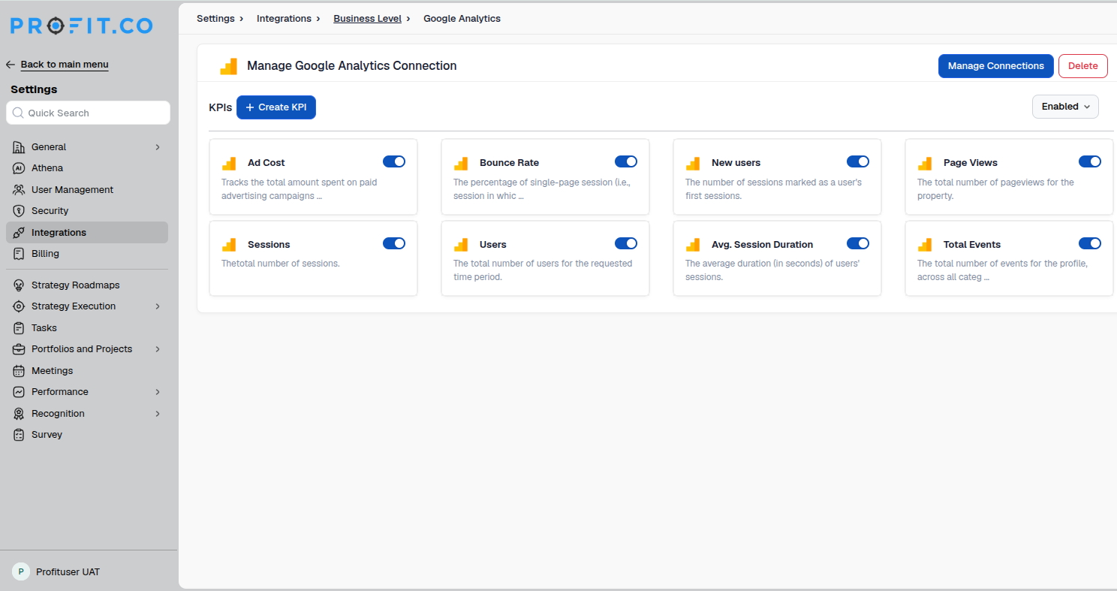Click the Profit.co logo
This screenshot has width=1117, height=591.
(81, 26)
